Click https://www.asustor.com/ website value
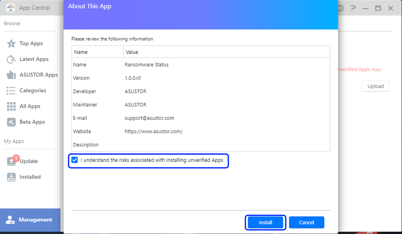 [153, 131]
